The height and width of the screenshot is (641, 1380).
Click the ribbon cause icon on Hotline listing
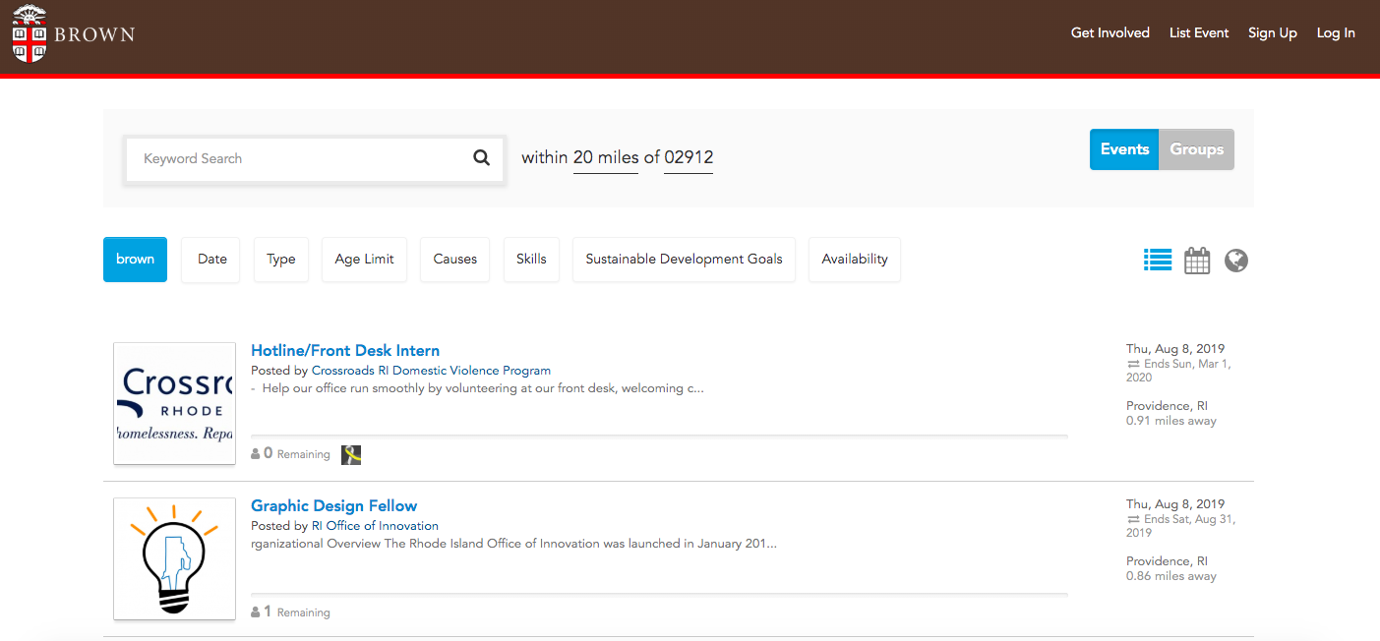pos(351,454)
